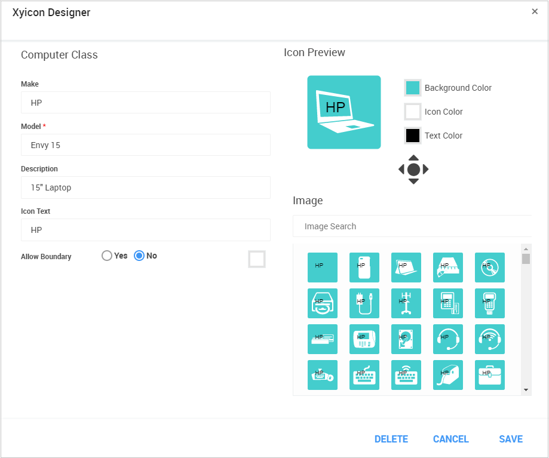Click the image list scrollbar thumb
The image size is (549, 458).
coord(526,259)
